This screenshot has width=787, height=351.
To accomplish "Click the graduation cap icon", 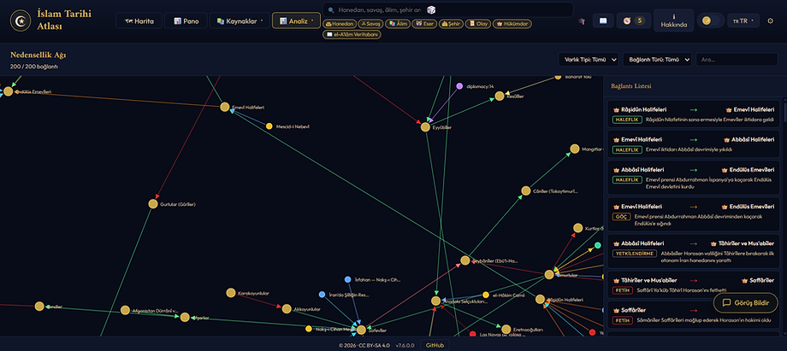I will 583,21.
